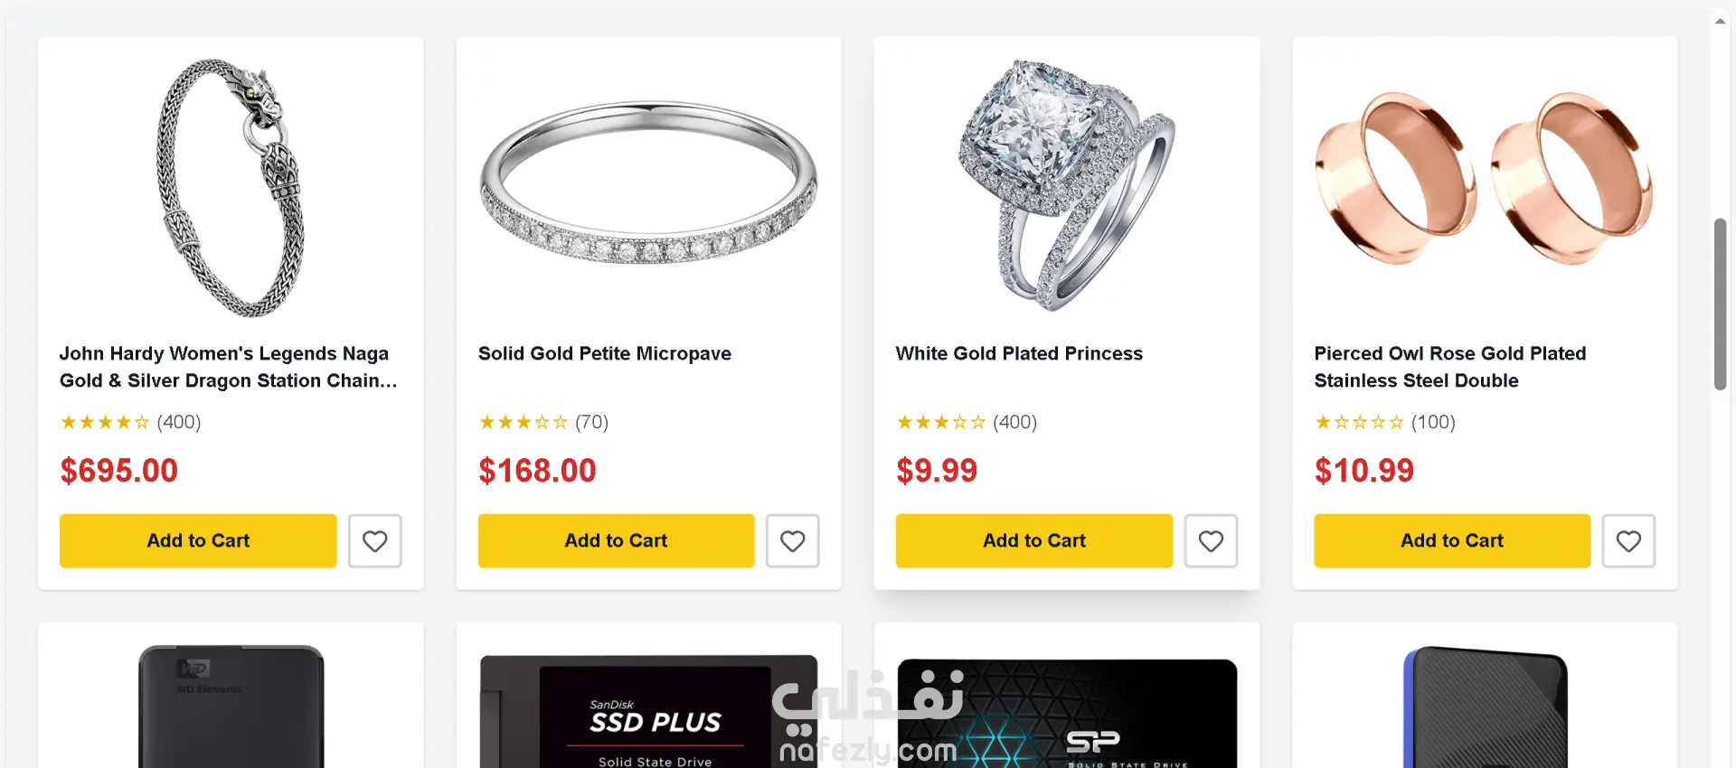Add John Hardy dragon bracelet to cart
1736x768 pixels.
pos(198,540)
